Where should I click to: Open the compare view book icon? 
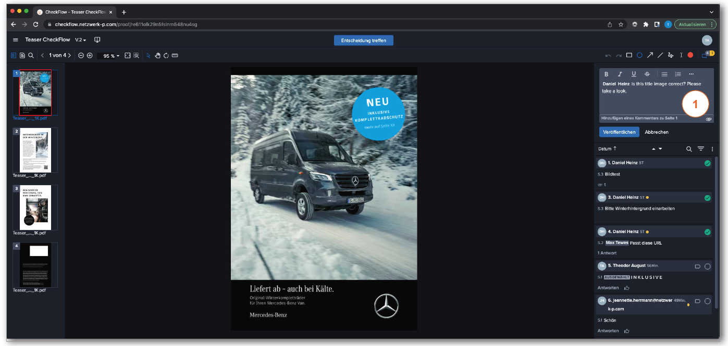point(97,40)
